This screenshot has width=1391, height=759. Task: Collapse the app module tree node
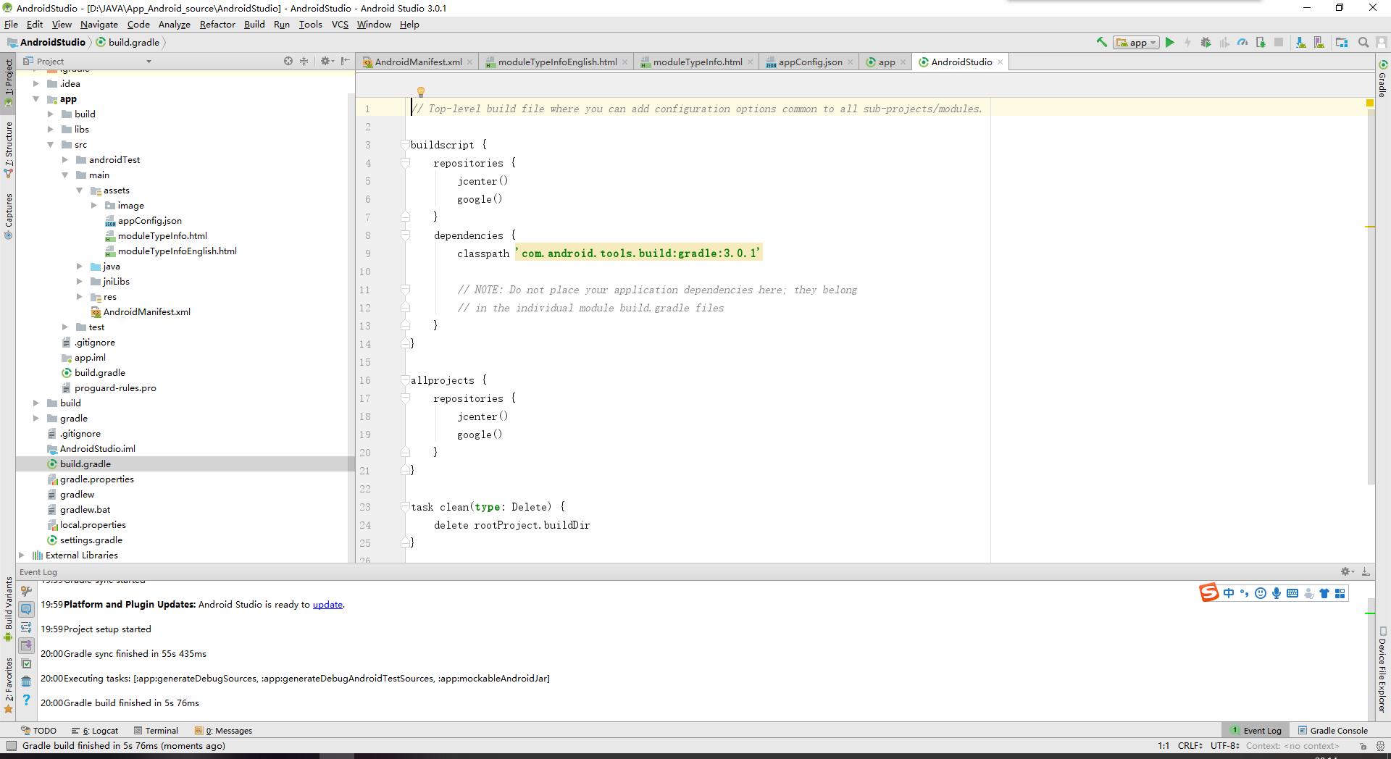click(x=35, y=99)
